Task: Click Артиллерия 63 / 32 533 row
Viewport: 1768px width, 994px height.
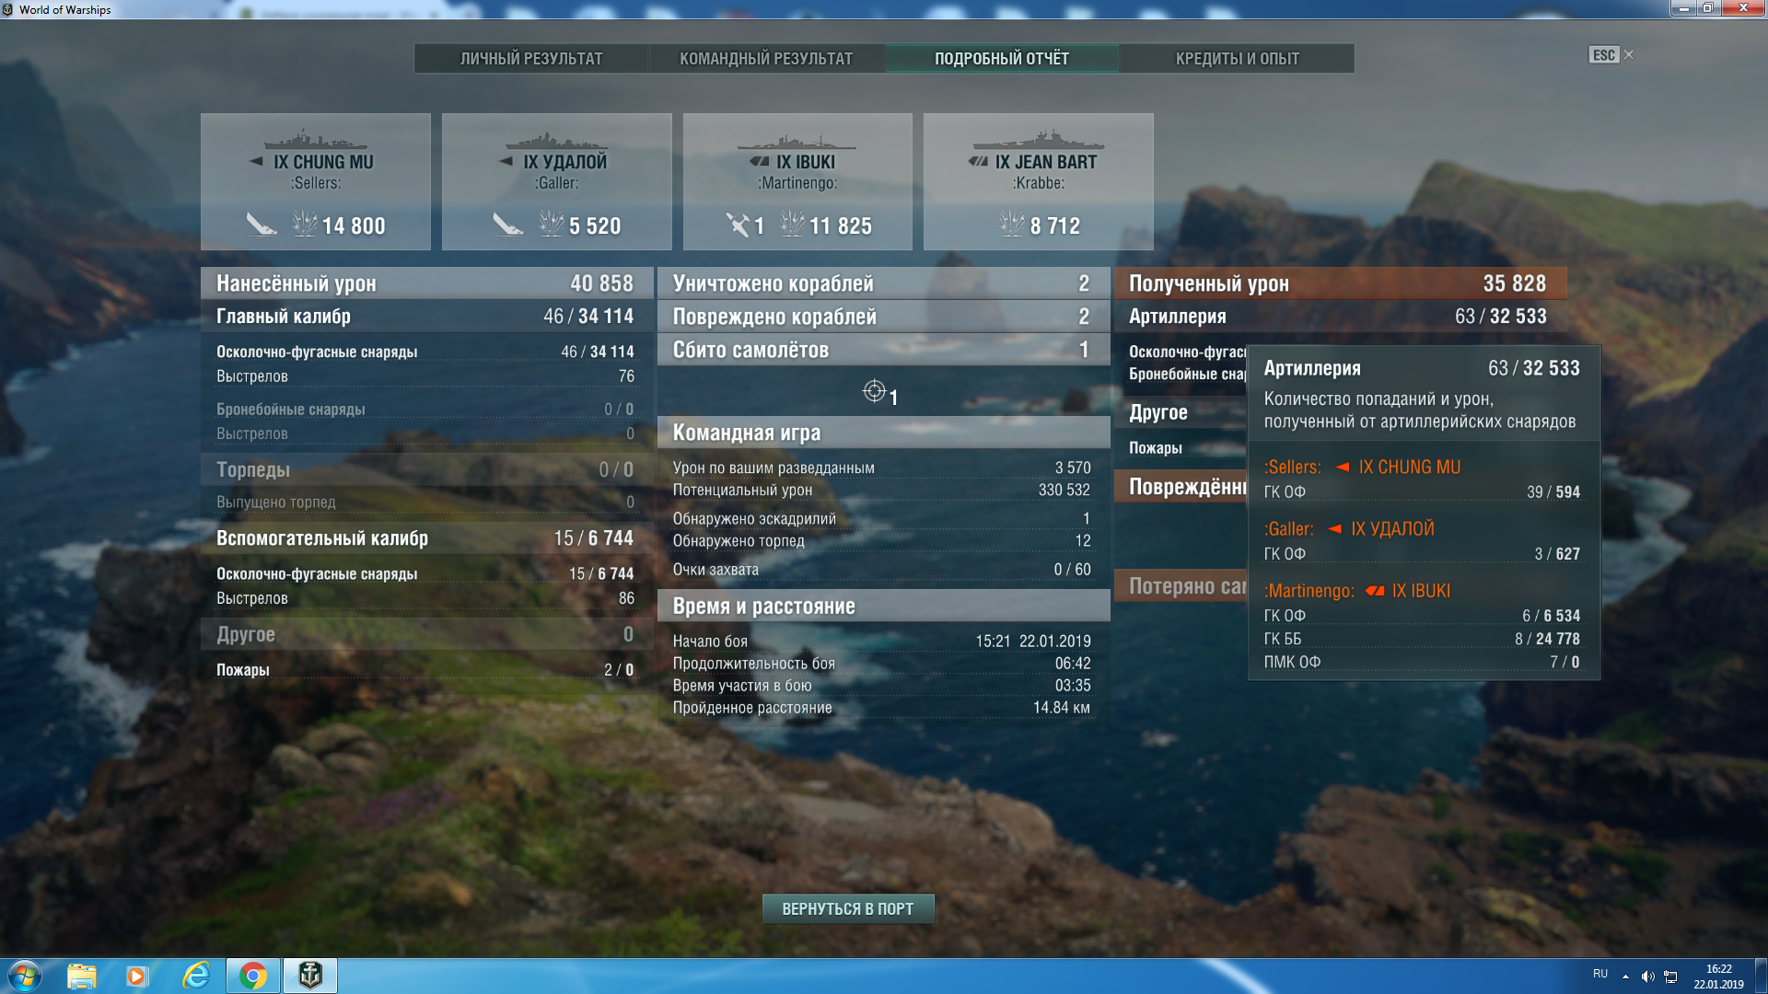Action: click(1340, 316)
